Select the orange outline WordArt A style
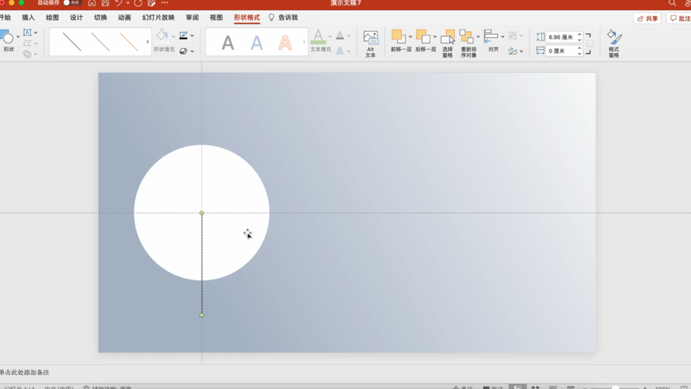Viewport: 691px width, 389px height. pos(285,43)
